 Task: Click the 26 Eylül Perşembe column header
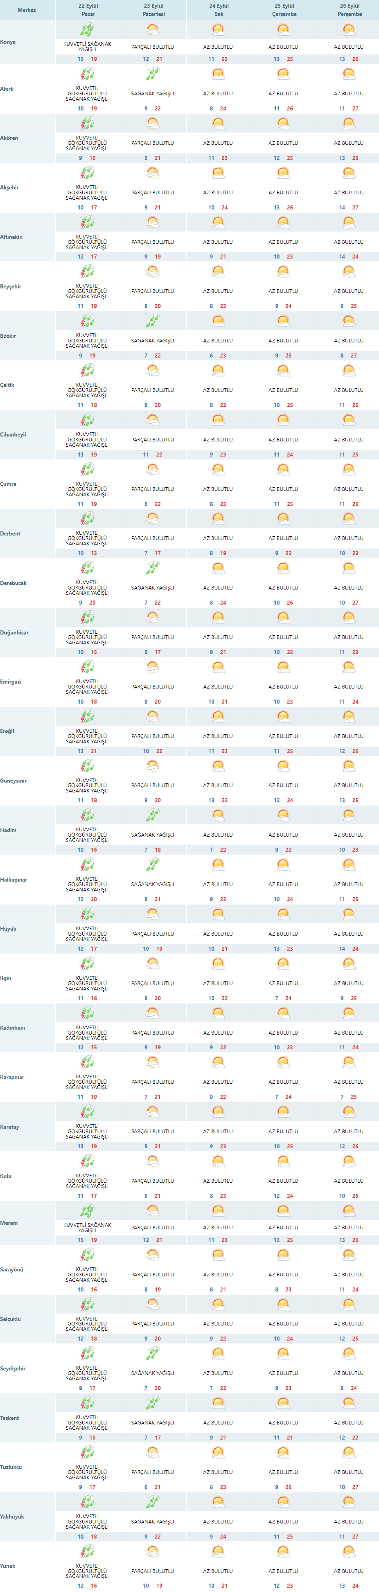pyautogui.click(x=349, y=10)
